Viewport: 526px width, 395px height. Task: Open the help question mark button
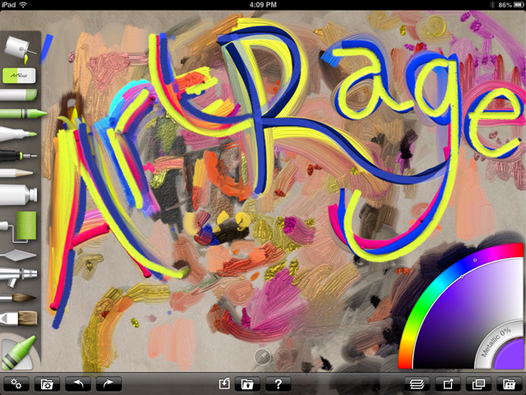coord(278,383)
